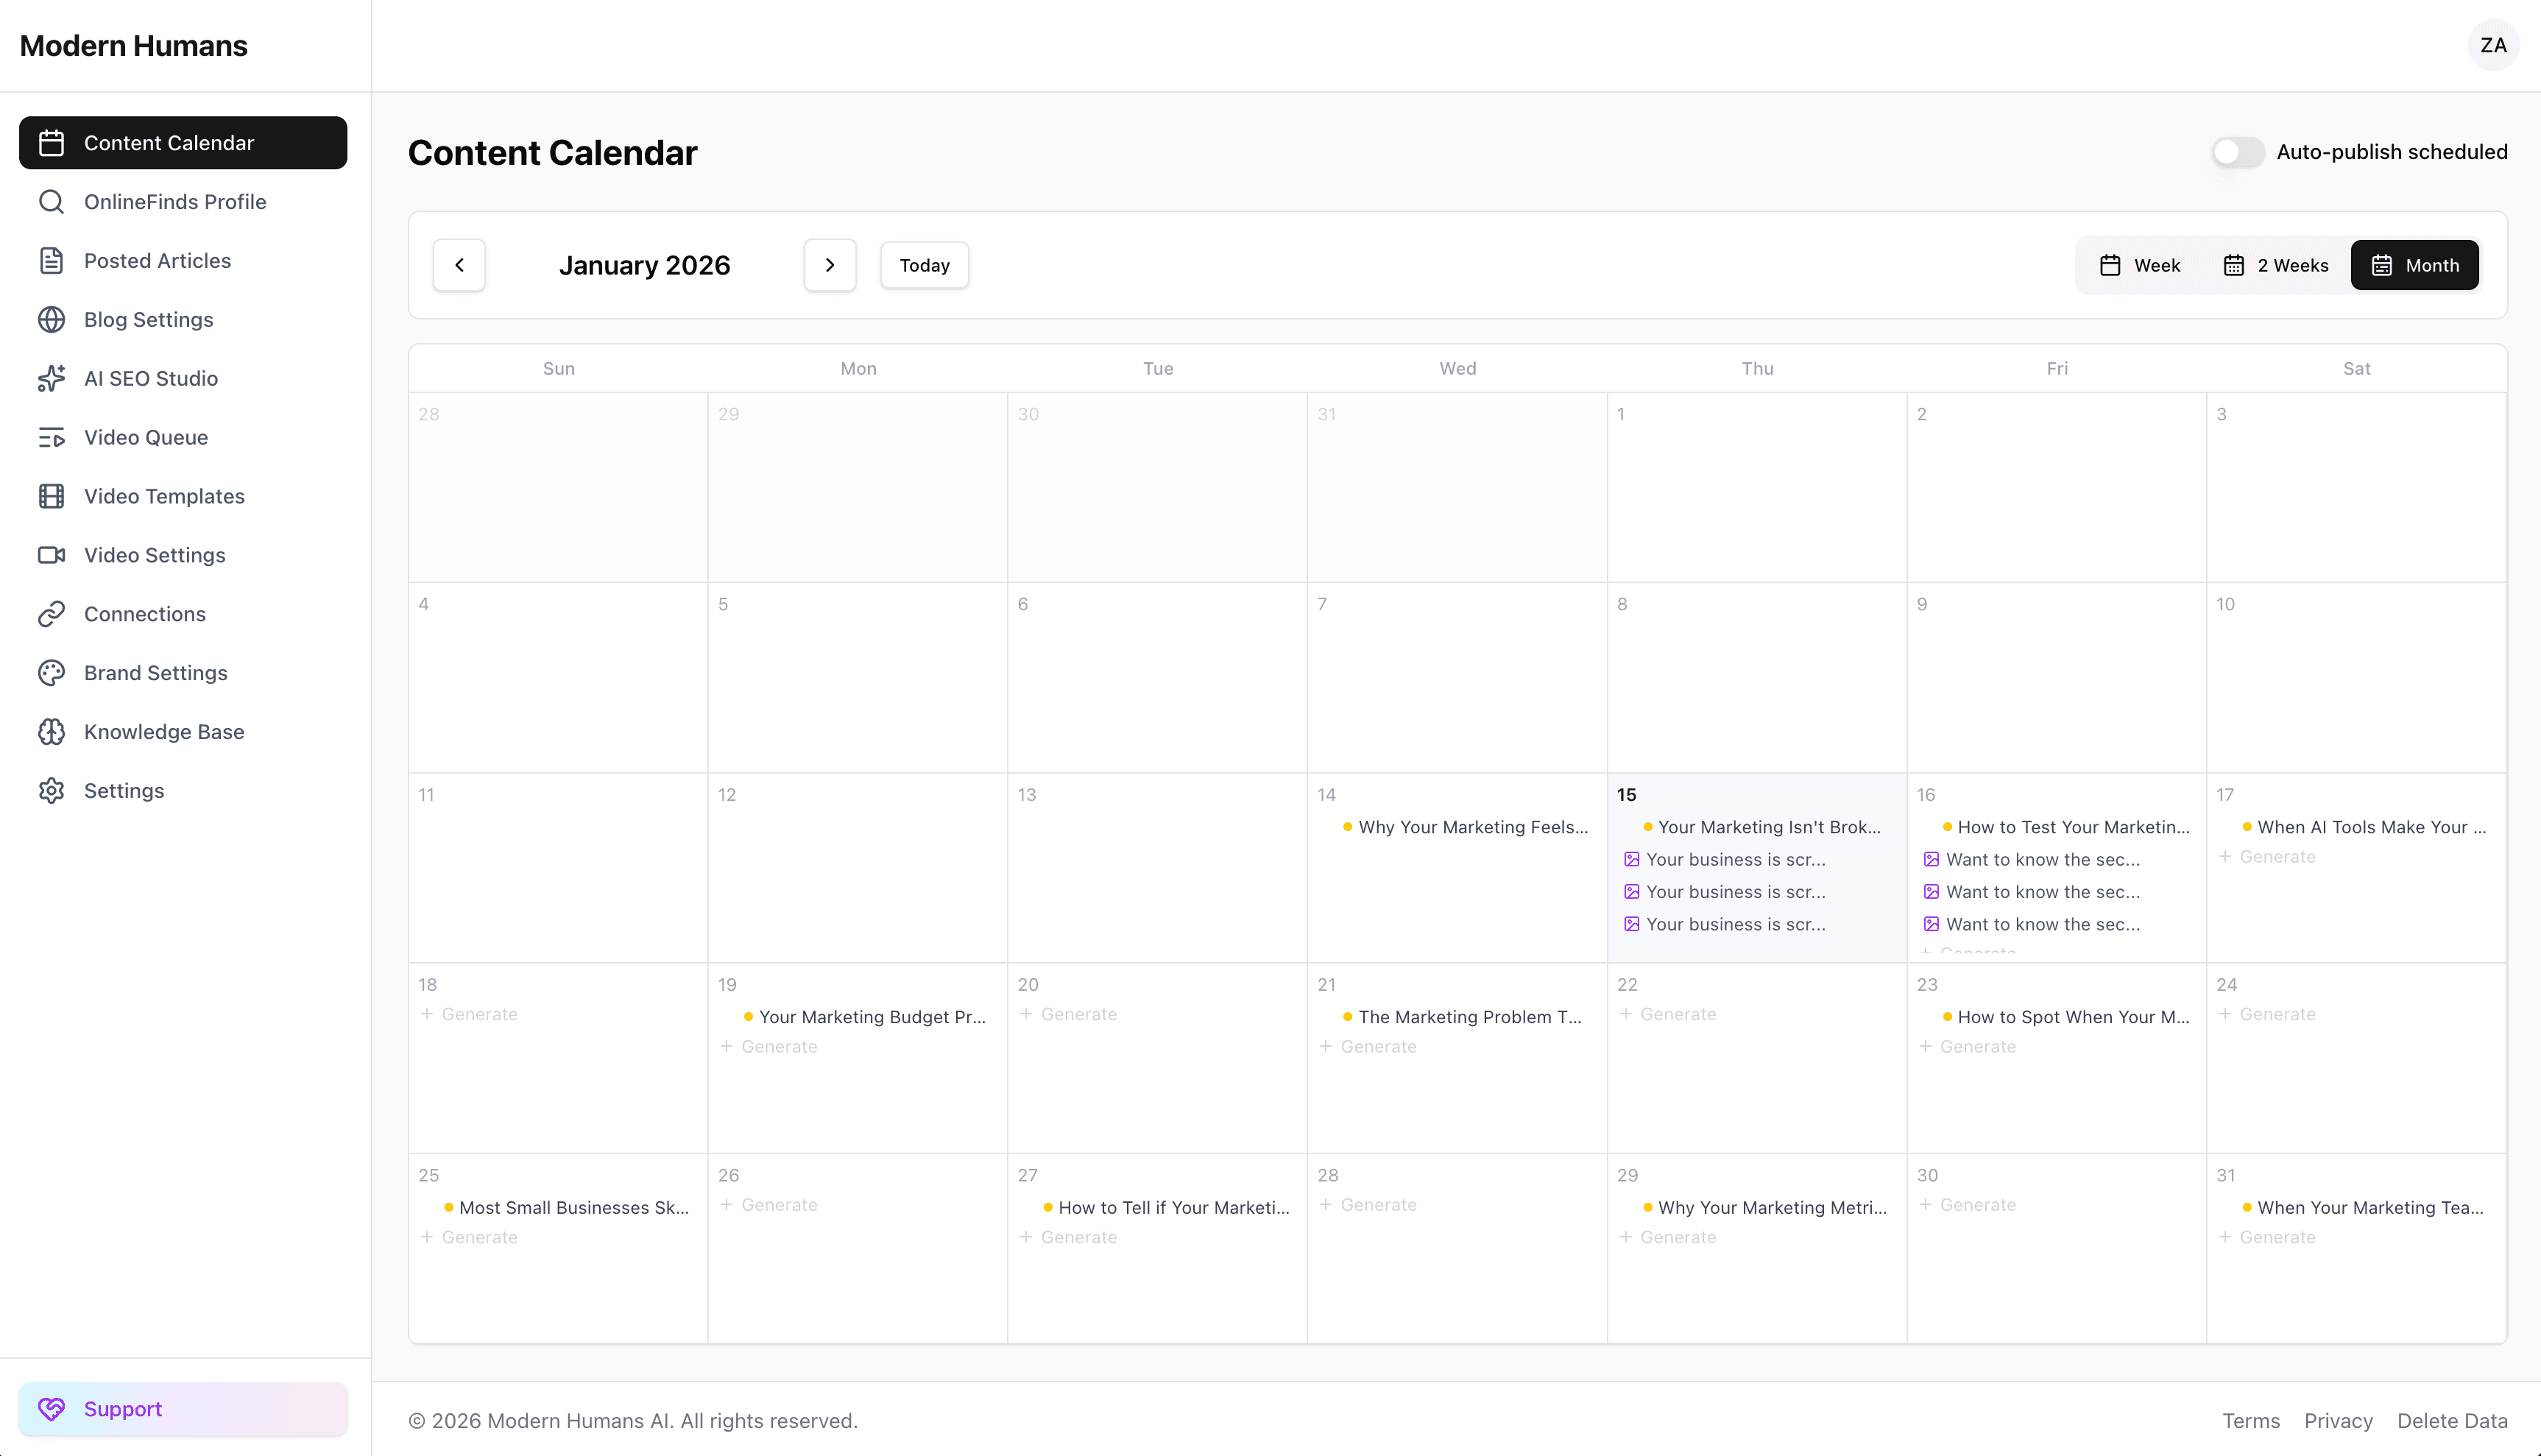Enable Auto-publish scheduled
This screenshot has height=1456, width=2541.
[x=2237, y=152]
